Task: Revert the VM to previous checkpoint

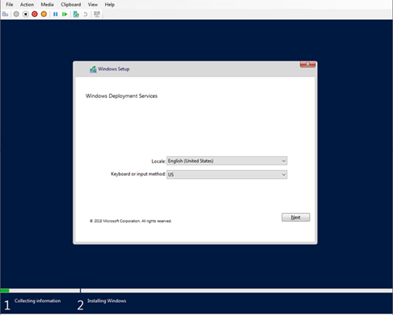Action: (x=86, y=14)
